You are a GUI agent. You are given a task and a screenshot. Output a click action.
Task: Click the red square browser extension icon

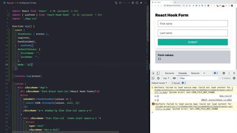(208, 6)
